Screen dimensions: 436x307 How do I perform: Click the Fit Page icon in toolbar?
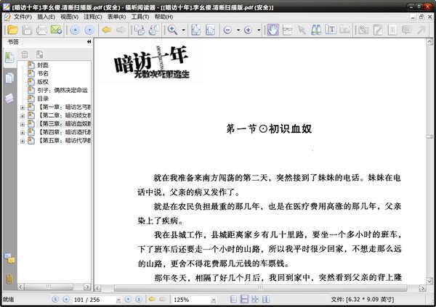pos(196,30)
